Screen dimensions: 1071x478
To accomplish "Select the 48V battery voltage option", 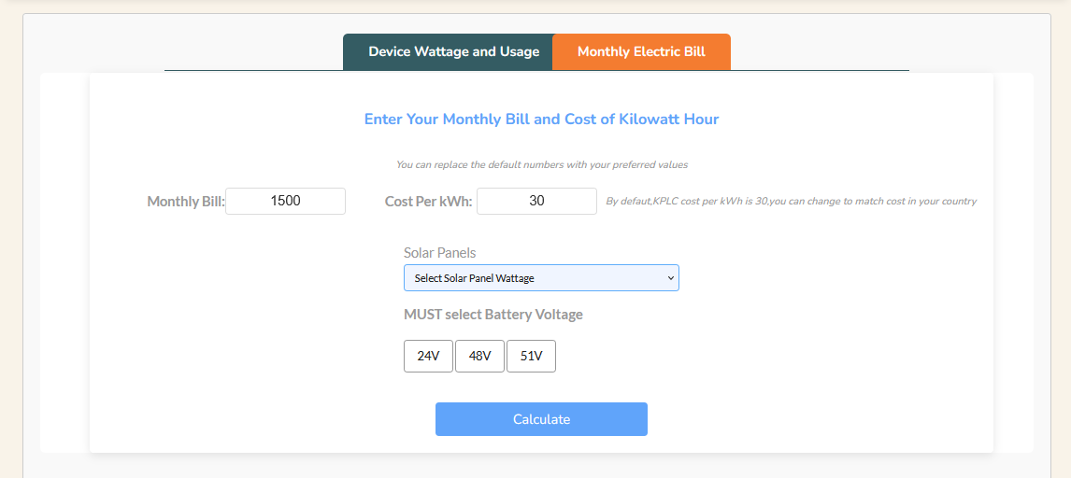I will coord(479,356).
